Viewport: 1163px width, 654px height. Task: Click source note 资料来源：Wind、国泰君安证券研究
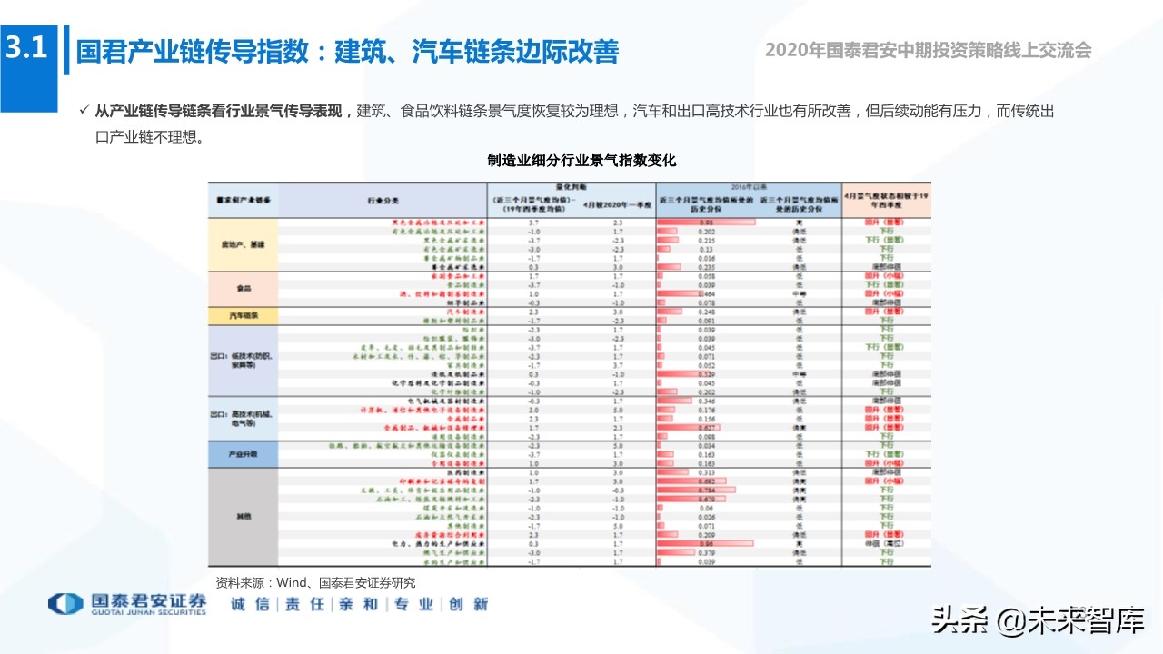pos(315,582)
